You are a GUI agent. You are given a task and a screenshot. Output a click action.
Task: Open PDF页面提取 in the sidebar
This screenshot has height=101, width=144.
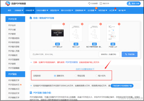click(x=14, y=60)
